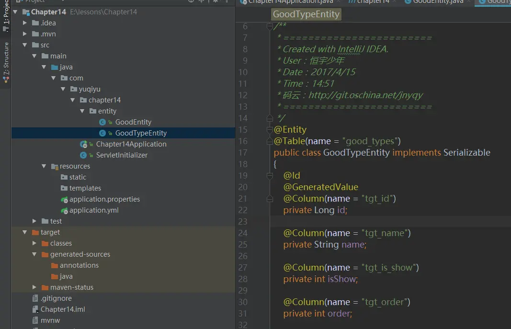Select the GoodEntity class icon
Viewport: 511px width, 329px height.
[102, 122]
